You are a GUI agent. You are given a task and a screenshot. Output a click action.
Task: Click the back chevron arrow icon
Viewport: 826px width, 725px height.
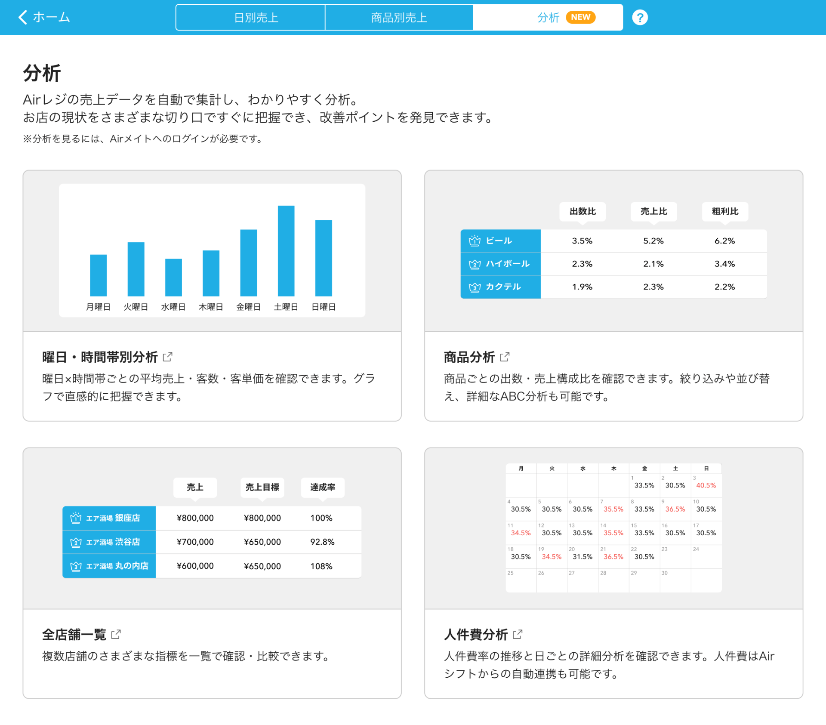tap(23, 17)
